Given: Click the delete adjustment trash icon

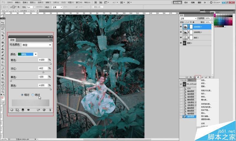Looking at the screenshot, I should 50,110.
